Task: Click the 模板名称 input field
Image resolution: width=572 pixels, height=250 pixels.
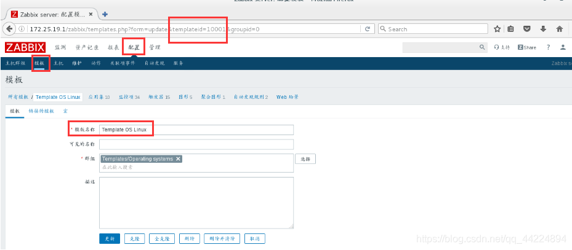Action: click(x=196, y=130)
